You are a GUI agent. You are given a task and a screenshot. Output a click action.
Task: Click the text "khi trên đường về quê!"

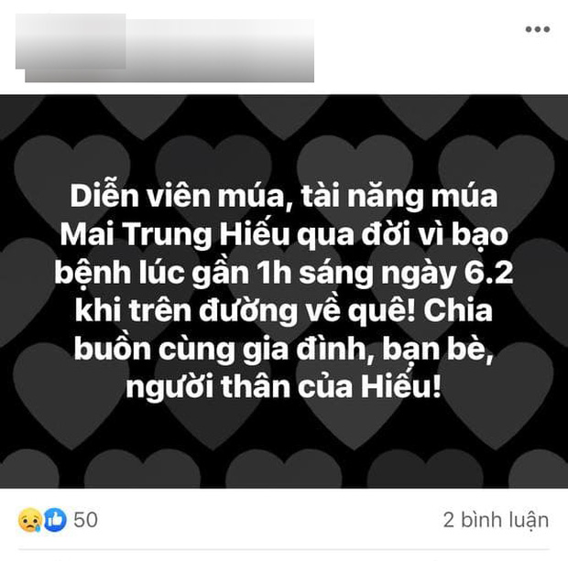245,311
